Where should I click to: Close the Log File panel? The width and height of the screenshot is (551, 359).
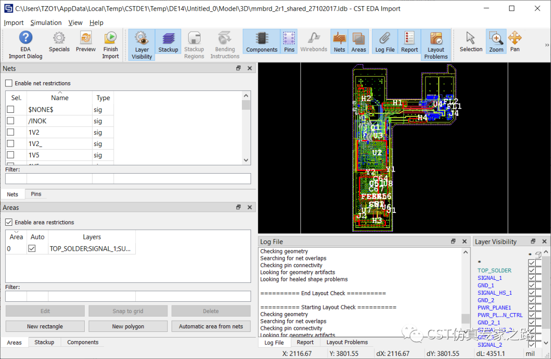tap(465, 241)
